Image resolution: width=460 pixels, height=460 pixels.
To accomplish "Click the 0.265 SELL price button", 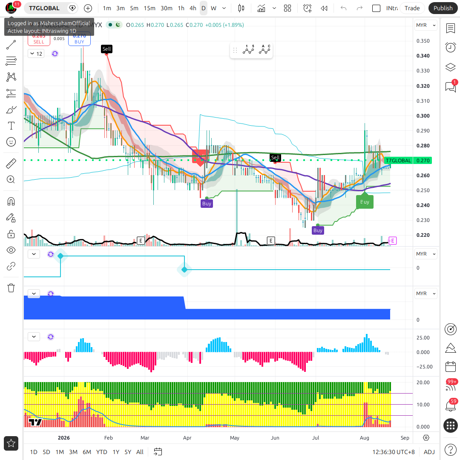I will (x=39, y=39).
